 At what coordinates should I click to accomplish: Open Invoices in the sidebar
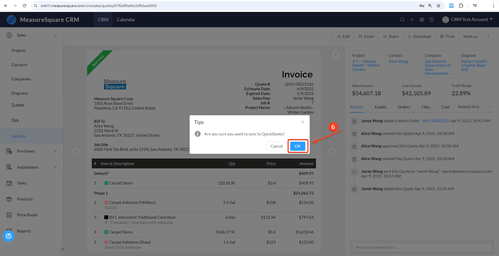tap(18, 136)
